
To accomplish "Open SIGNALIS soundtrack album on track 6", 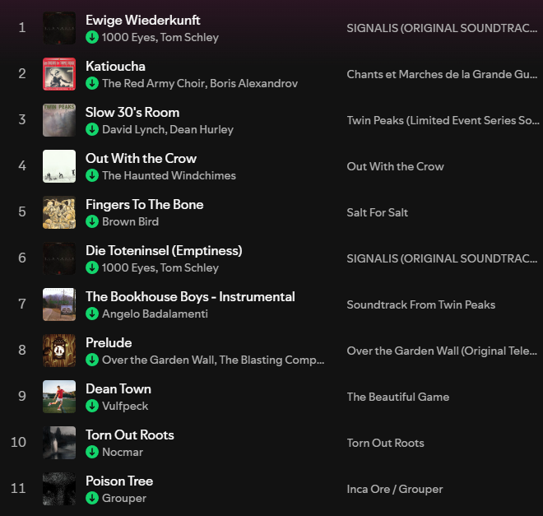I will pyautogui.click(x=442, y=258).
